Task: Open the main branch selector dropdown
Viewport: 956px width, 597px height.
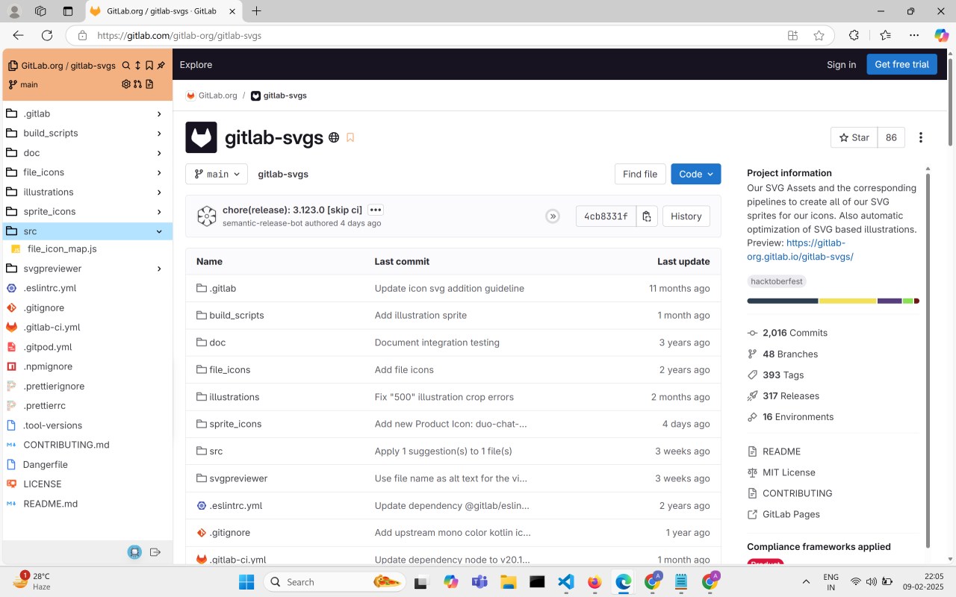Action: pyautogui.click(x=217, y=174)
